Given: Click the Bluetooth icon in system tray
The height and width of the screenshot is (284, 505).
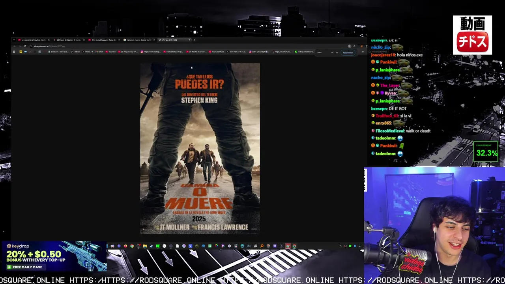Looking at the screenshot, I should (355, 246).
